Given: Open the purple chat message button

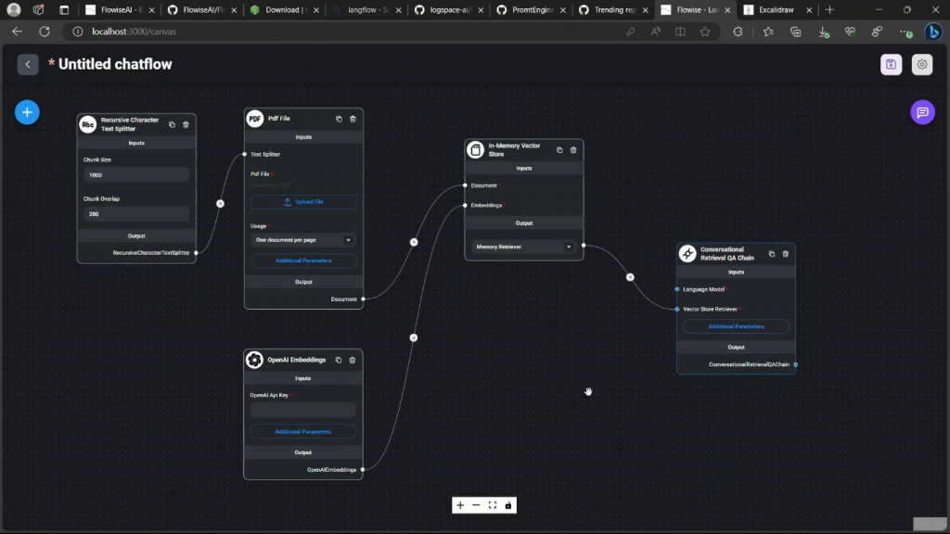Looking at the screenshot, I should click(922, 112).
